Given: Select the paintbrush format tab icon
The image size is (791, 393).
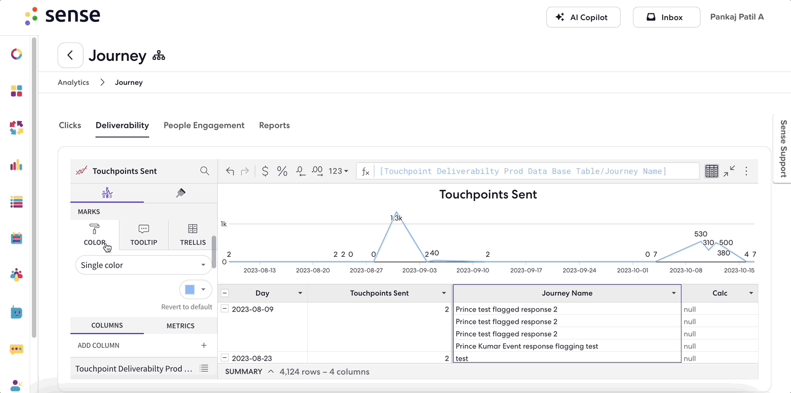Looking at the screenshot, I should pyautogui.click(x=180, y=193).
